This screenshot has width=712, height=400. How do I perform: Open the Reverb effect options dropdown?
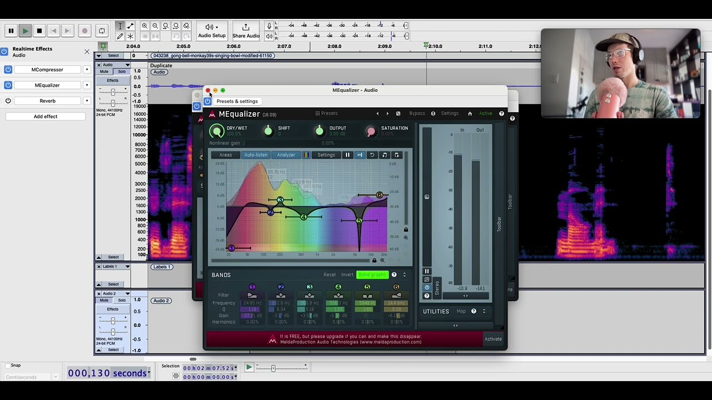click(87, 101)
